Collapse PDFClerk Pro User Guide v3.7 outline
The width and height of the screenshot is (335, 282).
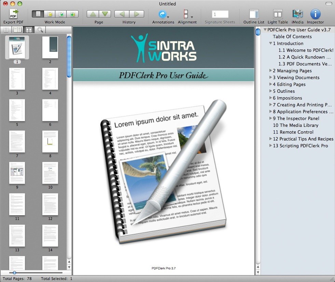[265, 30]
